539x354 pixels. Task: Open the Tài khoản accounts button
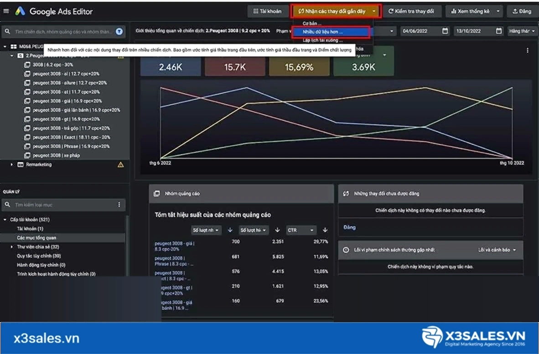coord(267,11)
